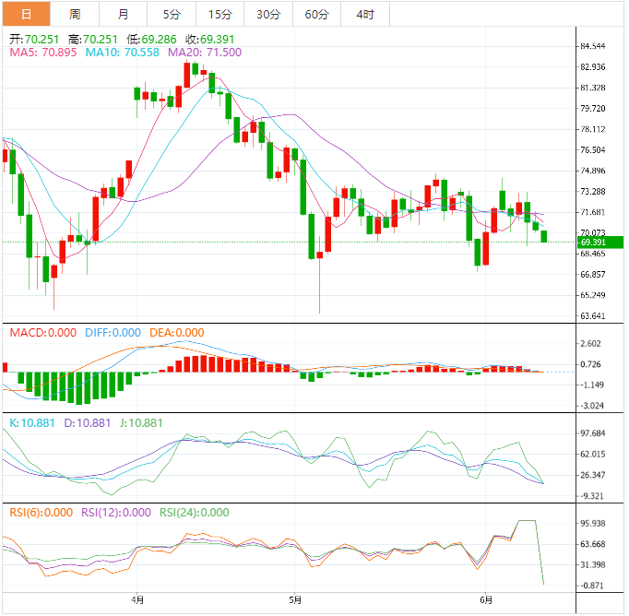
Task: Open the 月 monthly chart tab
Action: (x=124, y=14)
